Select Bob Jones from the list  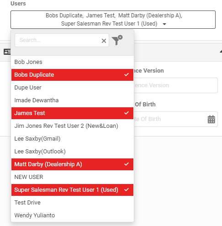(72, 62)
